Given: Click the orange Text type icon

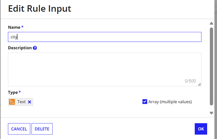Looking at the screenshot, I should (x=12, y=102).
